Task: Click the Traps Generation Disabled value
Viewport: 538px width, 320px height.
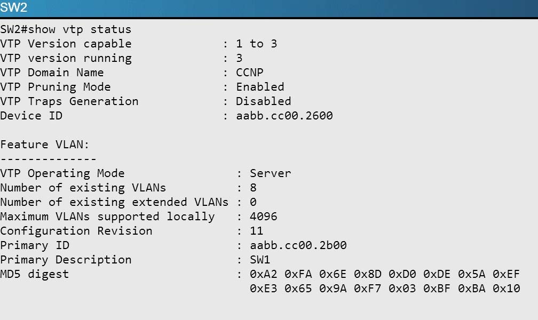Action: tap(264, 101)
